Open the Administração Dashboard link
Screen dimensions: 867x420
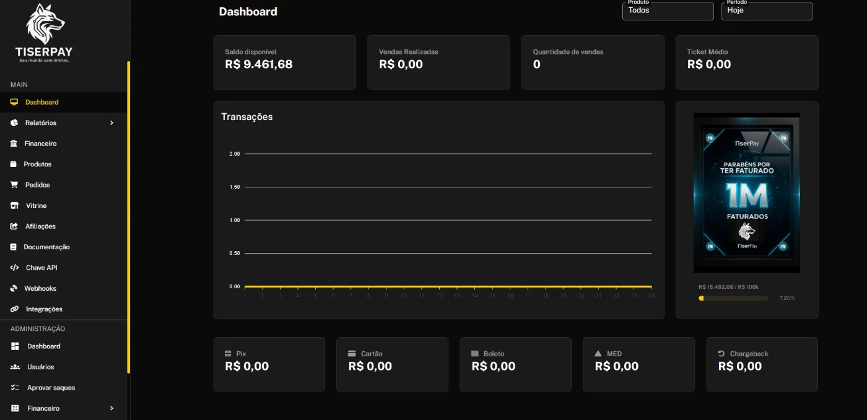click(x=43, y=346)
